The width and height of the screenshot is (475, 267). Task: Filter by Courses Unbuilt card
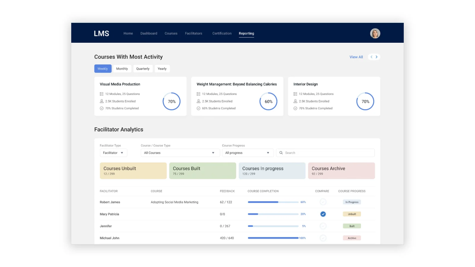click(x=133, y=171)
